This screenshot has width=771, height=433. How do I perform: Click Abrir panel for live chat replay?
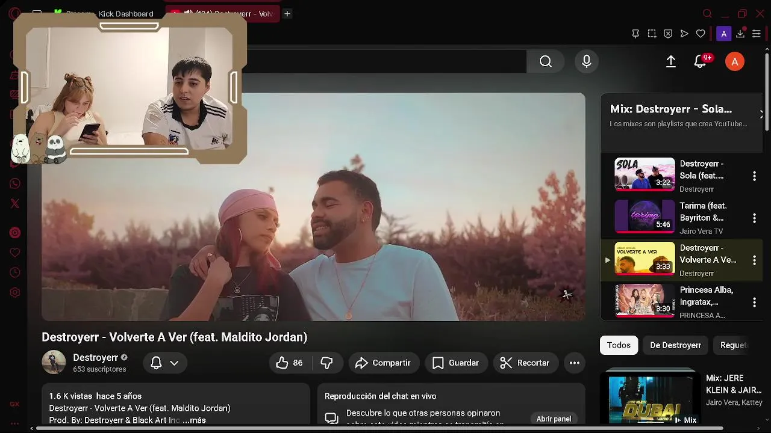pyautogui.click(x=554, y=419)
